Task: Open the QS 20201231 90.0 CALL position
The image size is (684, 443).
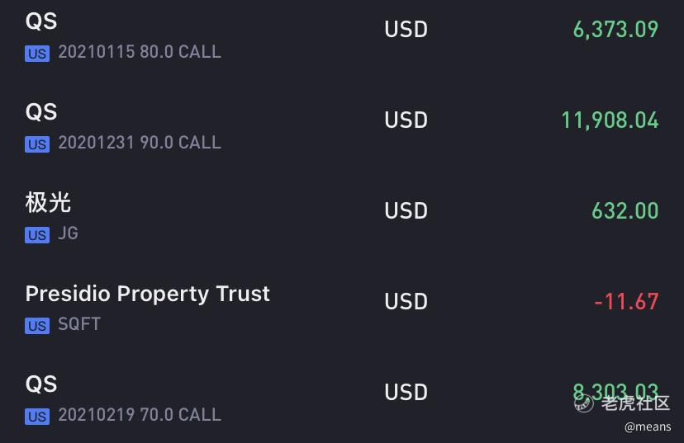Action: tap(342, 128)
